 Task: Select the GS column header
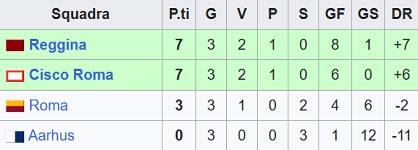click(x=368, y=14)
